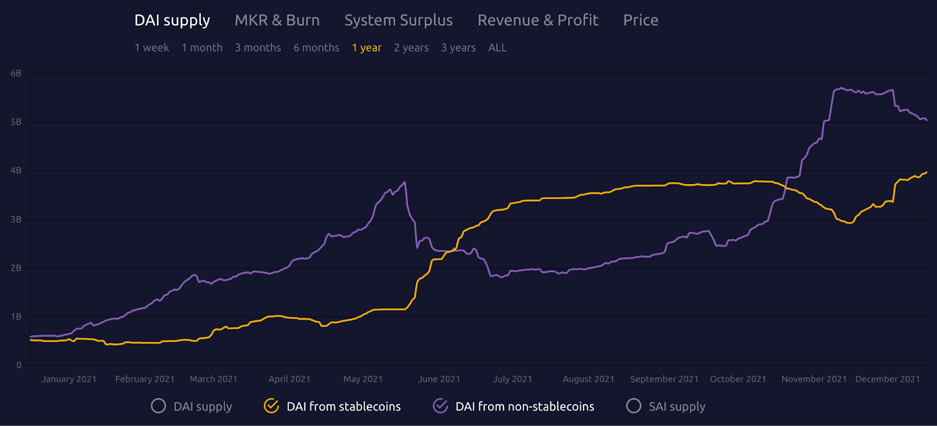
Task: Click the DAI from stablecoins legend label
Action: pos(344,406)
